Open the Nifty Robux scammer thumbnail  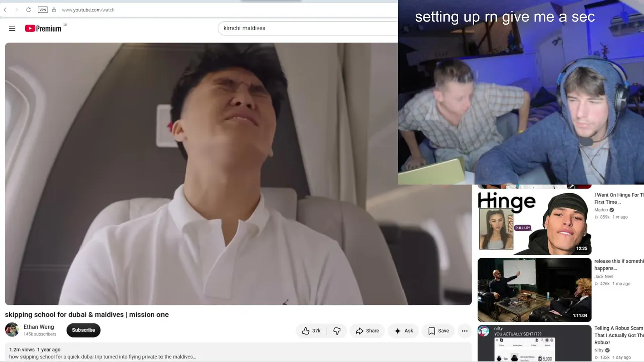coord(534,343)
